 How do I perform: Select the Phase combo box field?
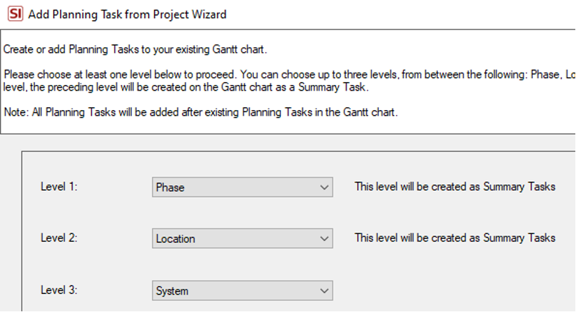(243, 187)
